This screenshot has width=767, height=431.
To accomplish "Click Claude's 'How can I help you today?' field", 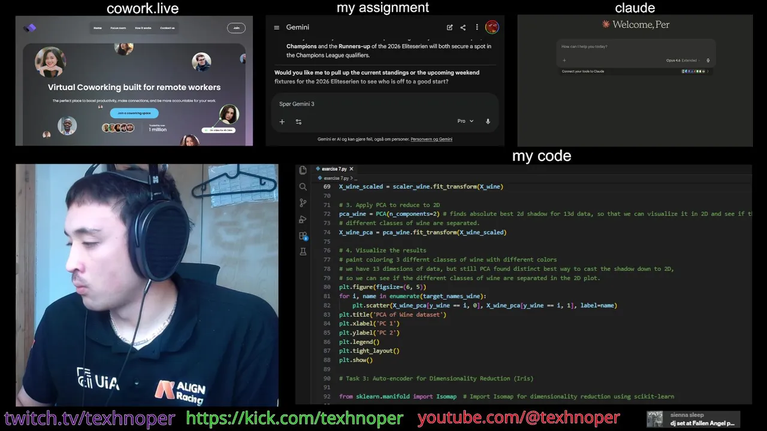I will point(635,47).
